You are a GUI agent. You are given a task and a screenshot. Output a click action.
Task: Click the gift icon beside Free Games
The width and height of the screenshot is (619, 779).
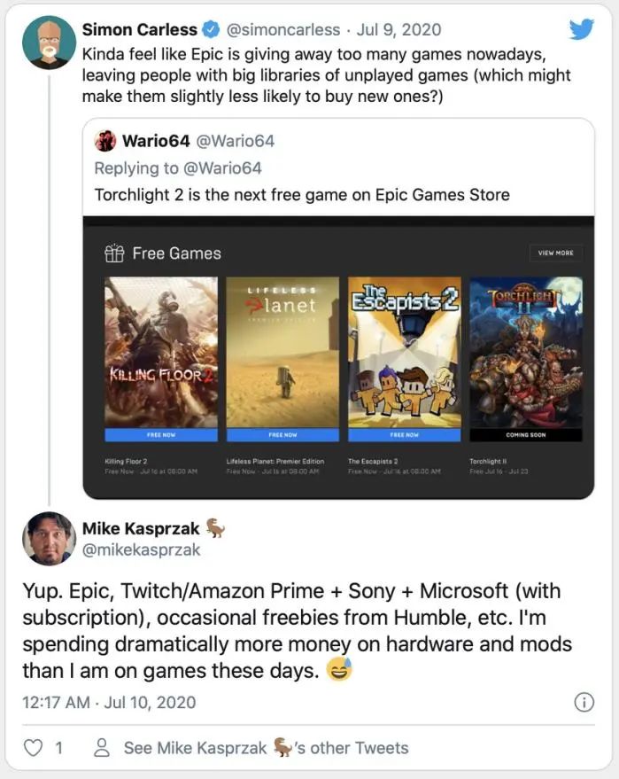(114, 253)
